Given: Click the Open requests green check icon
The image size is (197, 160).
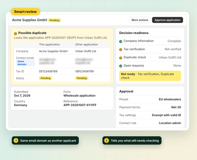Looking at the screenshot, I should tap(120, 66).
